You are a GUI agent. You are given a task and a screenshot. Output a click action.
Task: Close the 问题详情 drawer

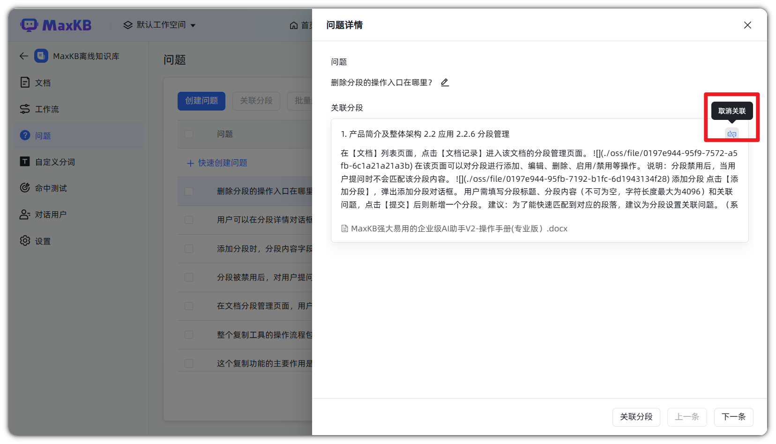pyautogui.click(x=747, y=25)
